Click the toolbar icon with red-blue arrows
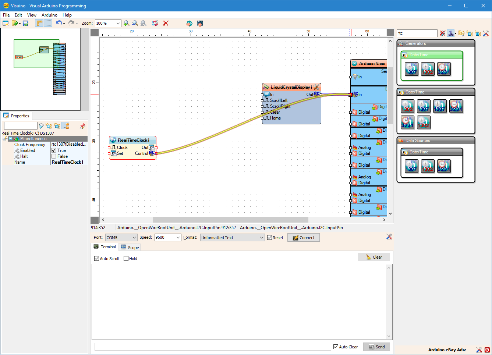This screenshot has height=355, width=492. (155, 23)
